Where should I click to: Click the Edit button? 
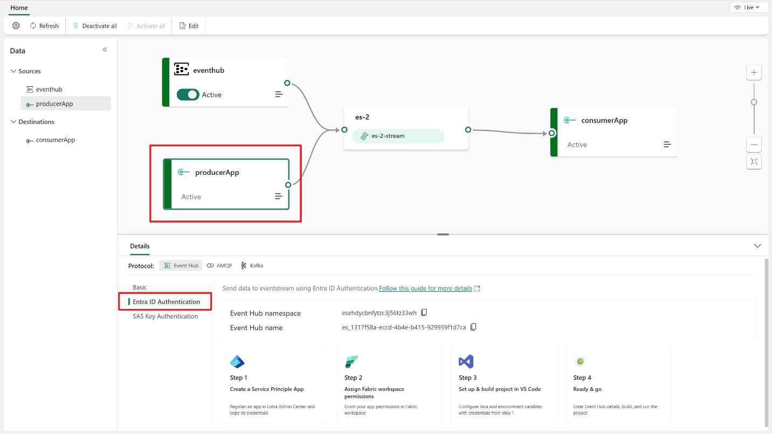(189, 26)
